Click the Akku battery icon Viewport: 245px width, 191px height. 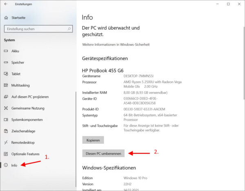[6, 51]
